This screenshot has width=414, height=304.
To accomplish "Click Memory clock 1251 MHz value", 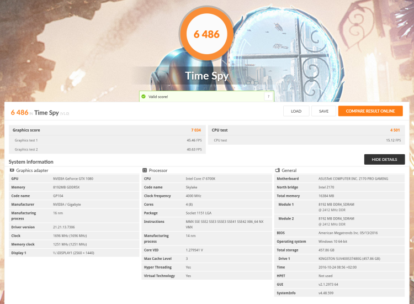I will pyautogui.click(x=70, y=244).
